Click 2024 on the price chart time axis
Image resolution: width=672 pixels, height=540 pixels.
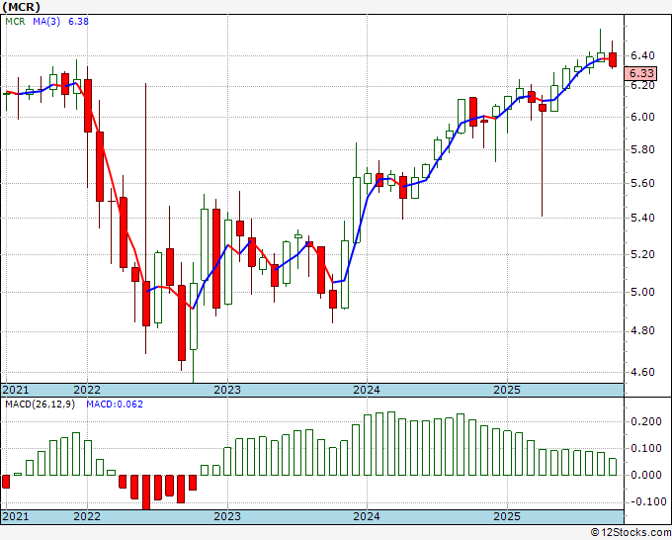click(x=367, y=390)
